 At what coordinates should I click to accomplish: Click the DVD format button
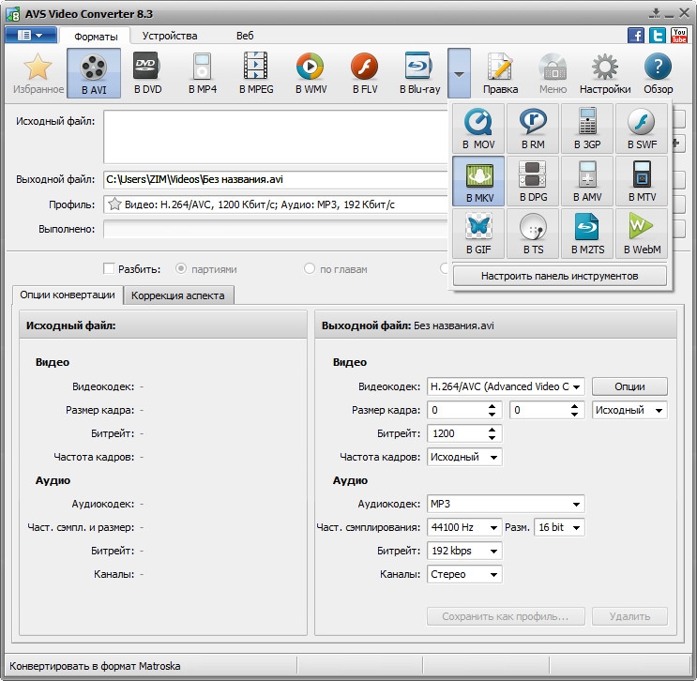(146, 73)
